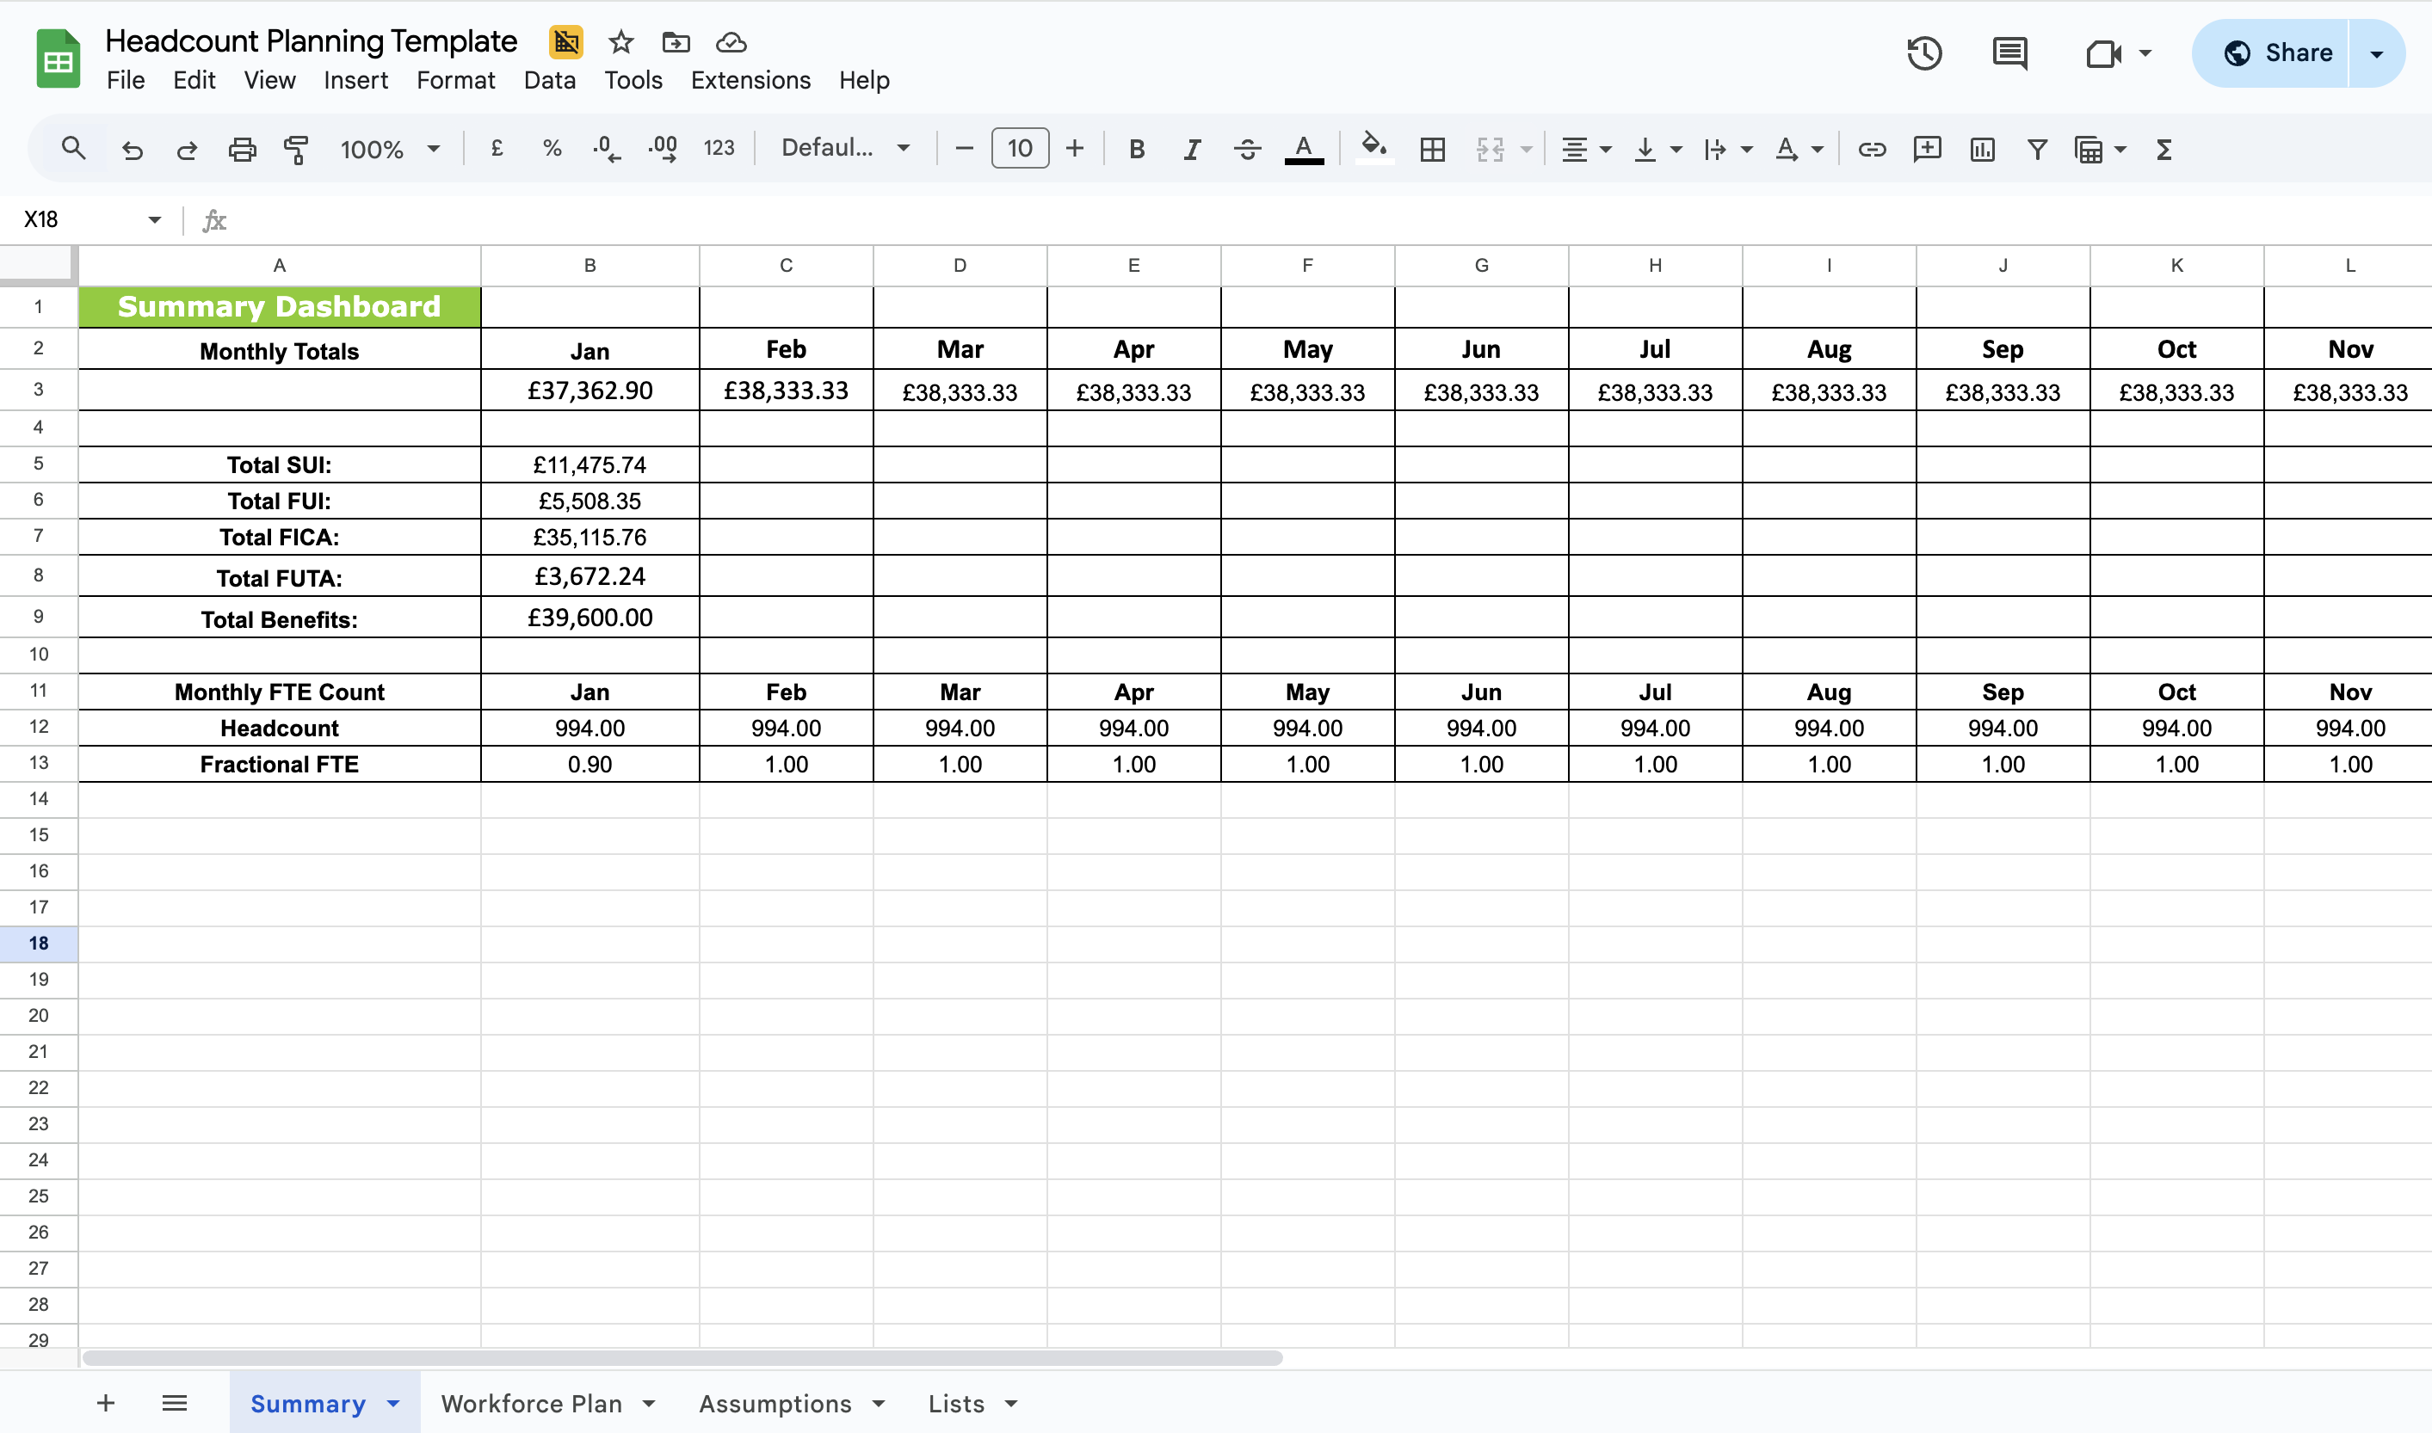
Task: Toggle strikethrough formatting
Action: tap(1247, 149)
